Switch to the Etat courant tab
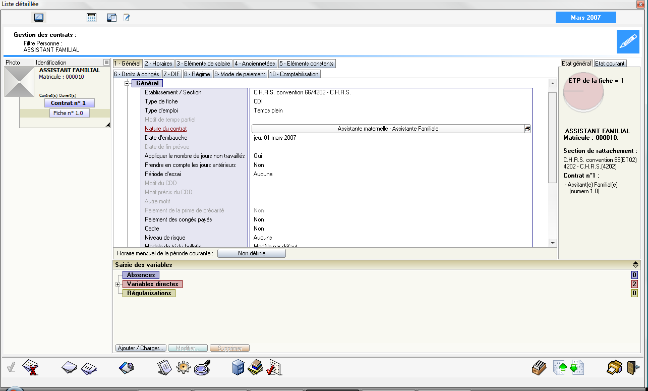This screenshot has height=391, width=648. [610, 64]
